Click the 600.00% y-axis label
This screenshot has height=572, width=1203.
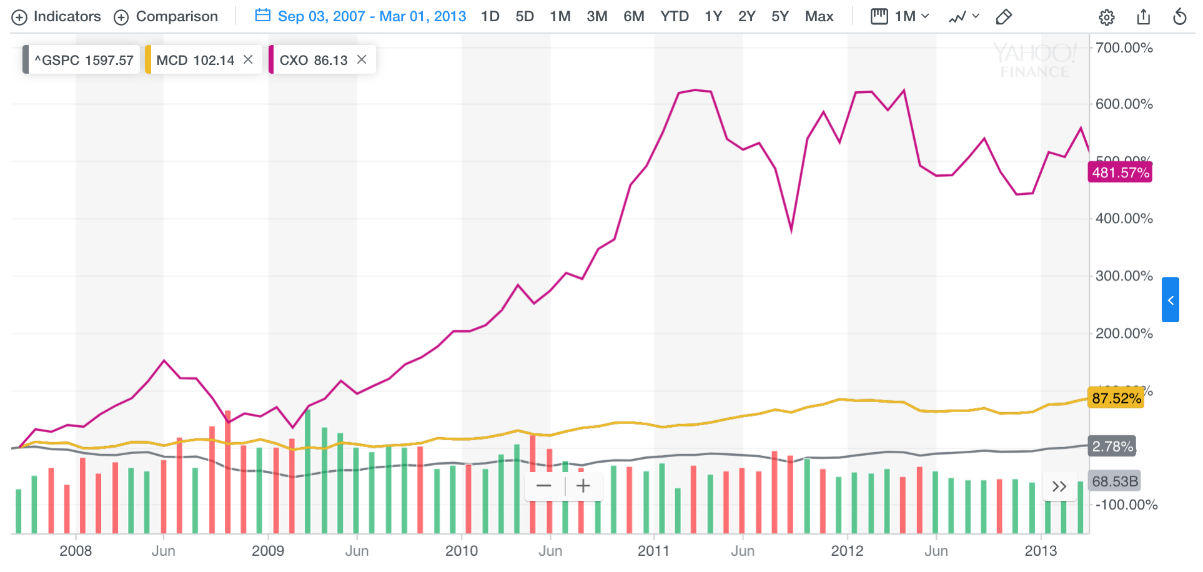pos(1124,104)
